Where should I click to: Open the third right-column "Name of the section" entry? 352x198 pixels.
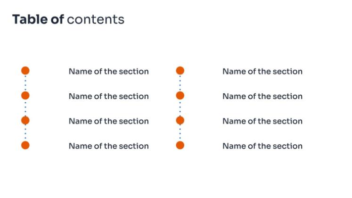click(x=262, y=121)
